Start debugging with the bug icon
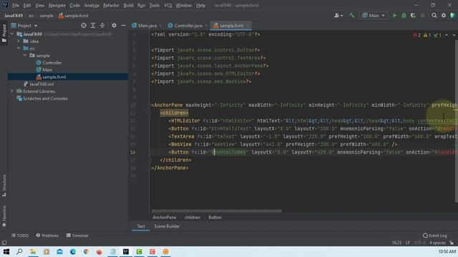The height and width of the screenshot is (257, 458). [404, 16]
